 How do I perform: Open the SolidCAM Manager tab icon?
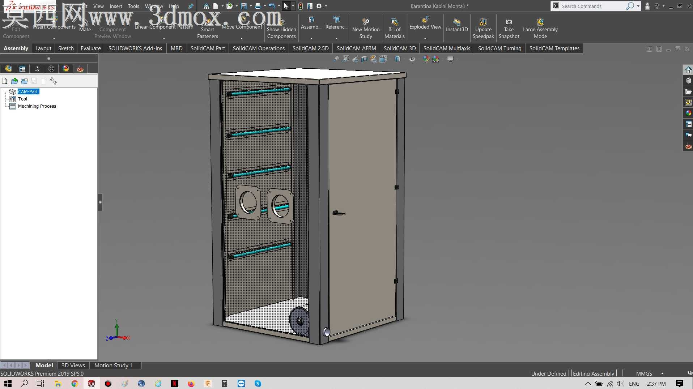(x=80, y=69)
